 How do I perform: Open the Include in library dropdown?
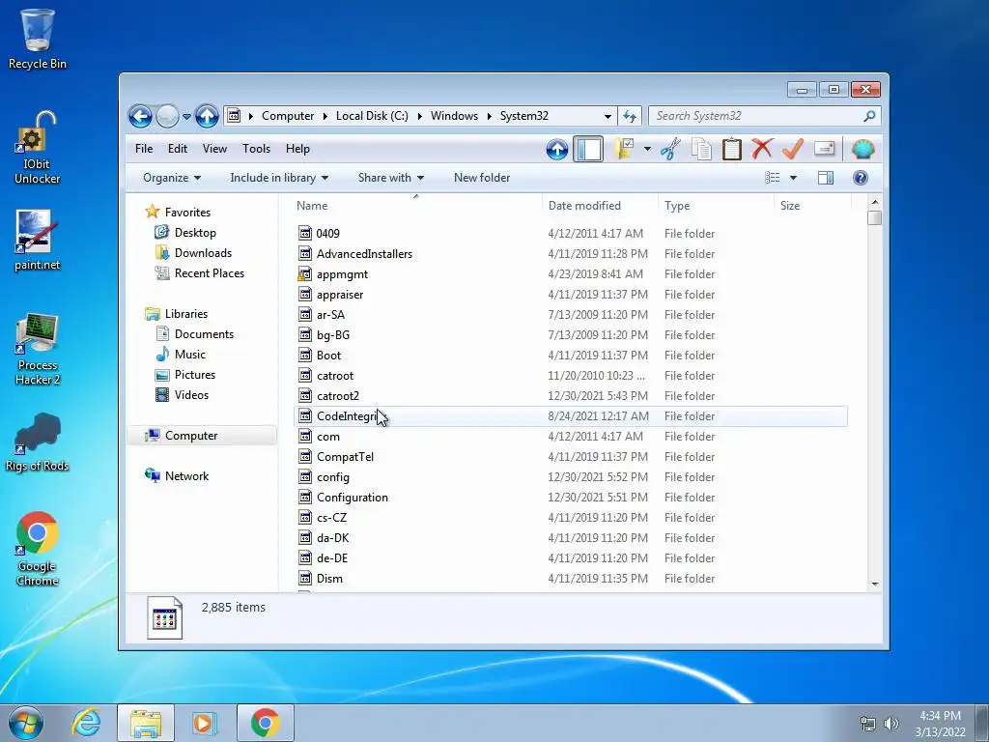(x=279, y=178)
